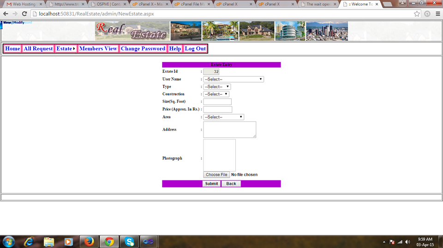Open Chrome hamburger menu
This screenshot has width=443, height=248.
tap(437, 14)
